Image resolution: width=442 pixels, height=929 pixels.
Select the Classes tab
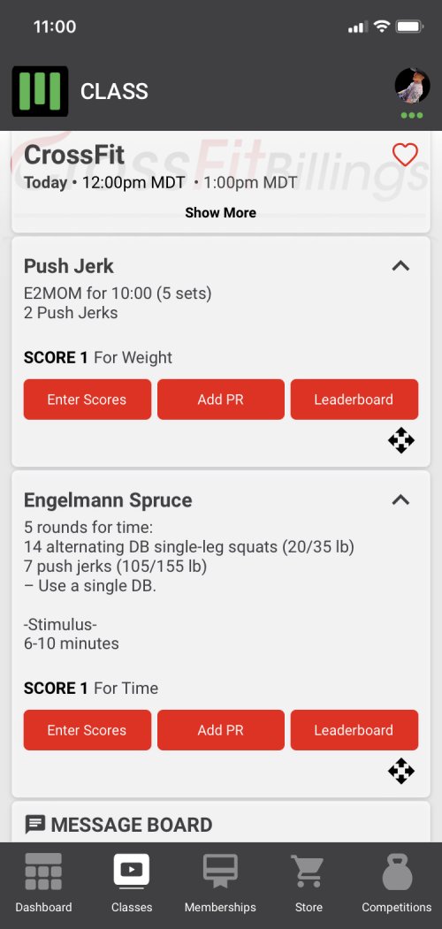pyautogui.click(x=132, y=883)
